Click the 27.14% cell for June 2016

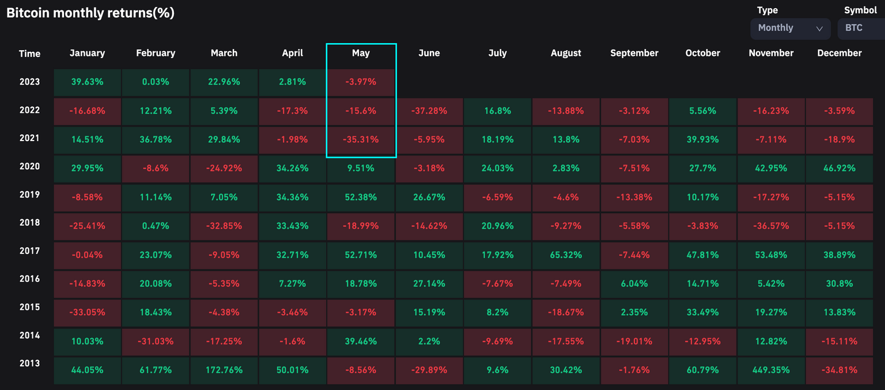(429, 284)
